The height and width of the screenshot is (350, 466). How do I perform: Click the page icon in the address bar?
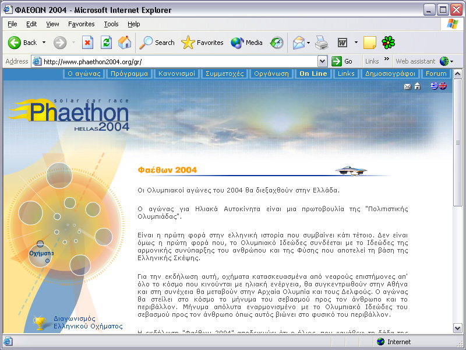(37, 61)
